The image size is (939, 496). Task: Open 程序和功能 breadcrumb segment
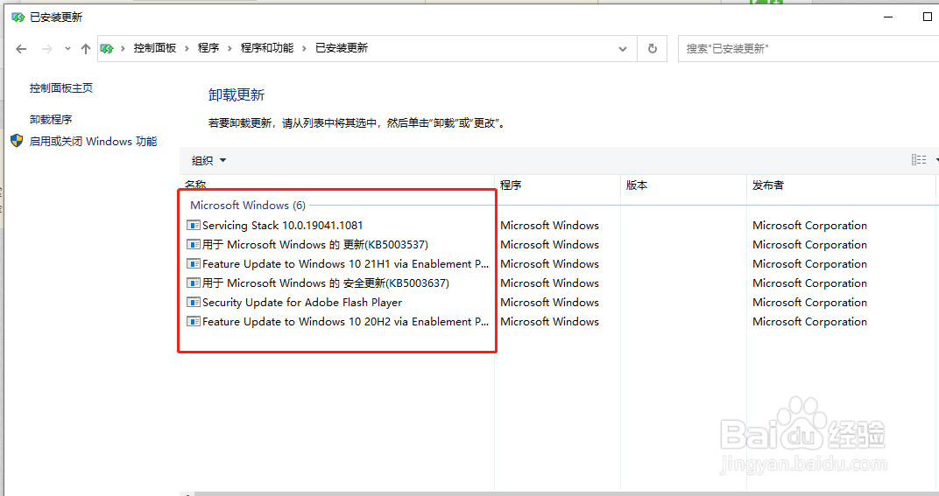click(x=267, y=48)
